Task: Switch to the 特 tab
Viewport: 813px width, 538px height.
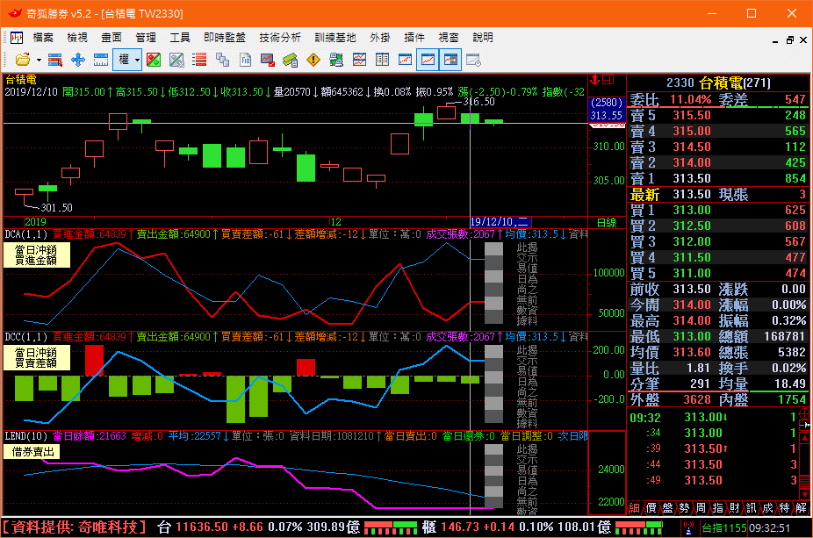Action: [x=784, y=508]
